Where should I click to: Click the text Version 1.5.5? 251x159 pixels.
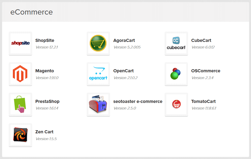[46, 139]
